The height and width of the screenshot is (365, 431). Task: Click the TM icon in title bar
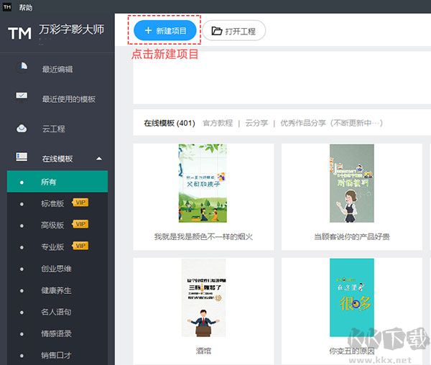tap(6, 6)
